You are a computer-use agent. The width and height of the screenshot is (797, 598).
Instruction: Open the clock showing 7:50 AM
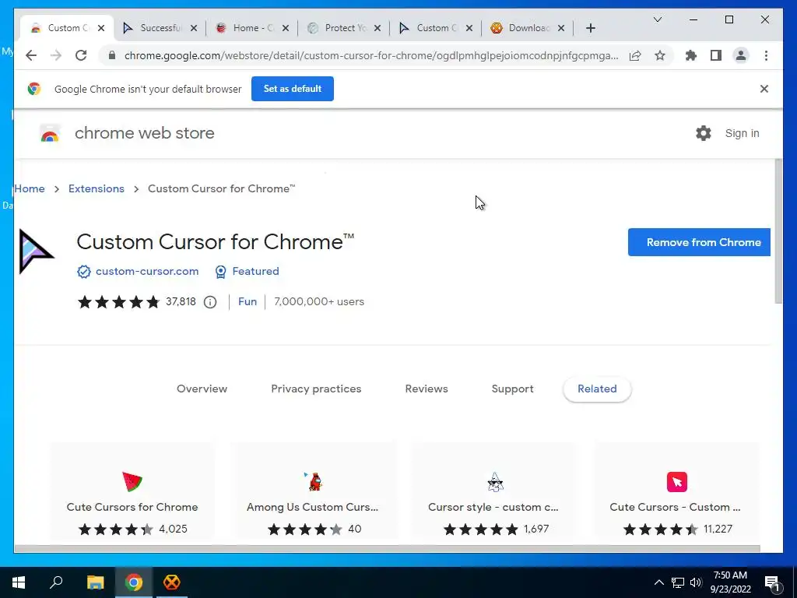pyautogui.click(x=730, y=582)
